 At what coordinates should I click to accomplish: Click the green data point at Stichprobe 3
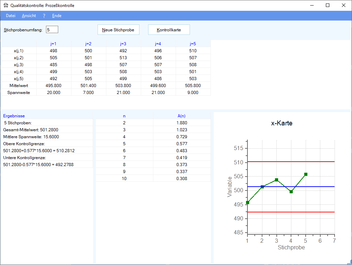[276, 180]
